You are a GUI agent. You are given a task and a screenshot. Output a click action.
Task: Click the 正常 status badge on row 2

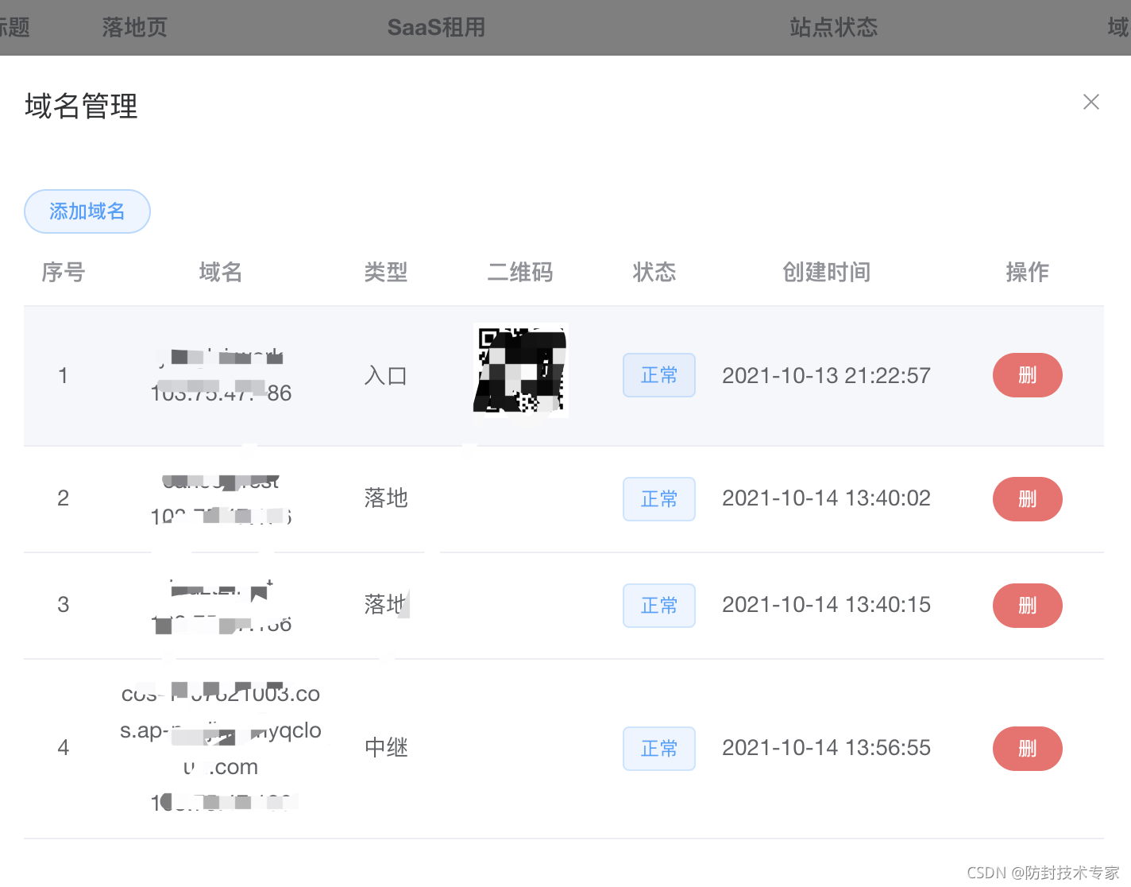coord(658,499)
